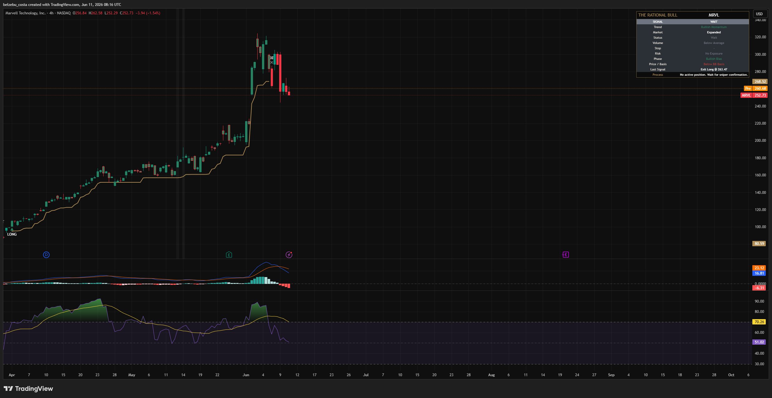Click Exit Long @ 263.47 last signal
Image resolution: width=772 pixels, height=398 pixels.
pyautogui.click(x=714, y=70)
